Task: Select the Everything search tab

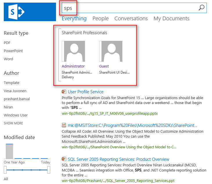Action: coord(74,19)
